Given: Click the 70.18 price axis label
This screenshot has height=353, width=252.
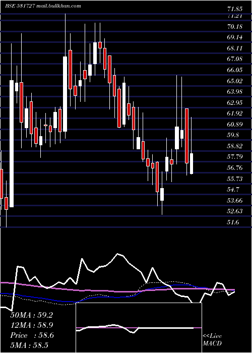Looking at the screenshot, I should (x=235, y=27).
